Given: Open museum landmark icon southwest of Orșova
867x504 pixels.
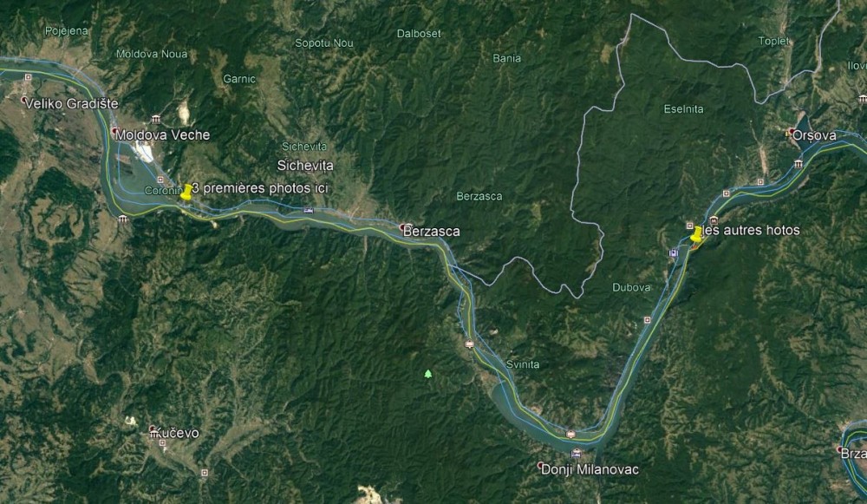Looking at the screenshot, I should pos(799,164).
